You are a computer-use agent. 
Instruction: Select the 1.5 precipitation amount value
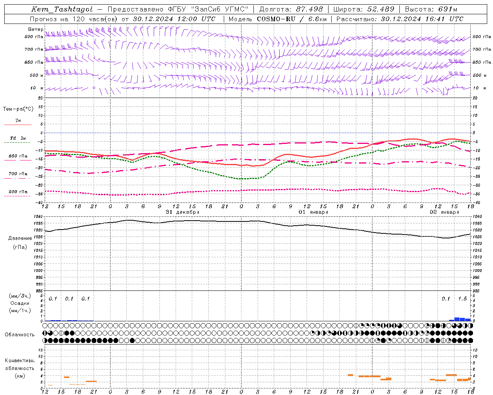(x=462, y=299)
